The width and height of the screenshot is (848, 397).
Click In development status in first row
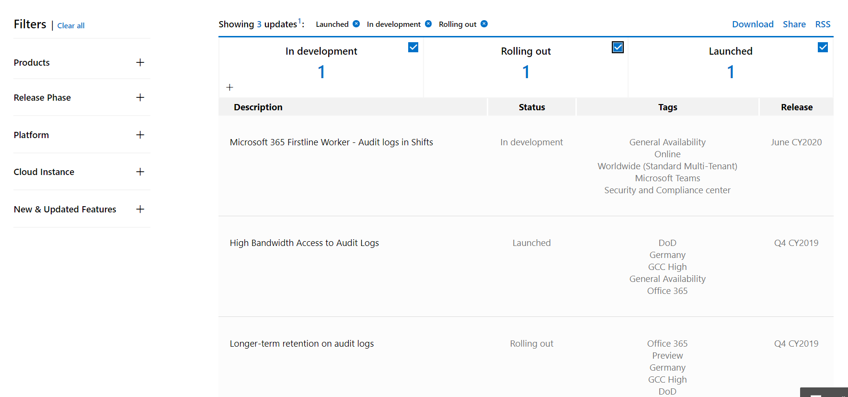pyautogui.click(x=532, y=142)
